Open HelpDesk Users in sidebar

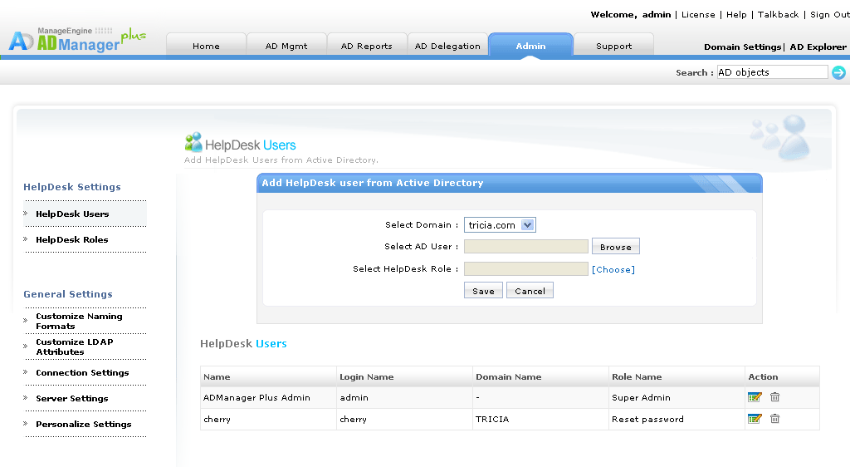click(72, 214)
